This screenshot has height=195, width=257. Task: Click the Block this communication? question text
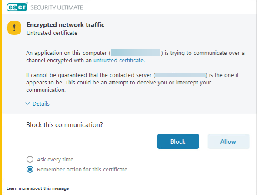pos(65,125)
